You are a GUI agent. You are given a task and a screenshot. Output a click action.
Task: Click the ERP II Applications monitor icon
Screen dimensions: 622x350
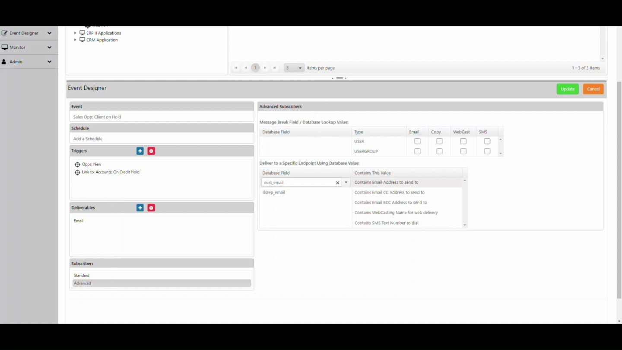pos(82,33)
